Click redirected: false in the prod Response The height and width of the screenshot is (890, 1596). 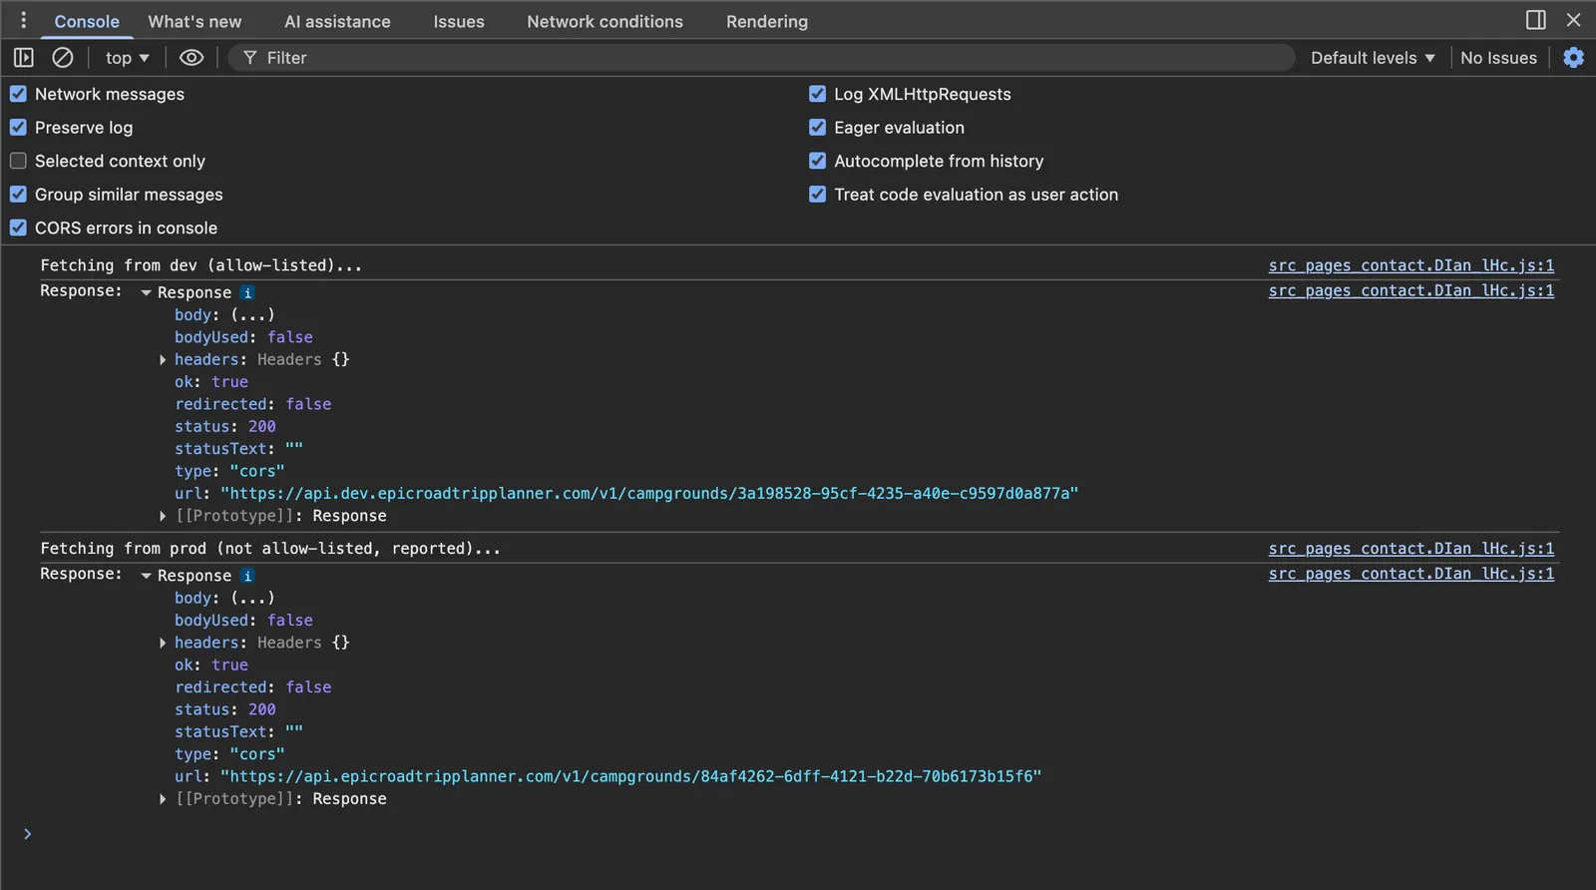(253, 687)
